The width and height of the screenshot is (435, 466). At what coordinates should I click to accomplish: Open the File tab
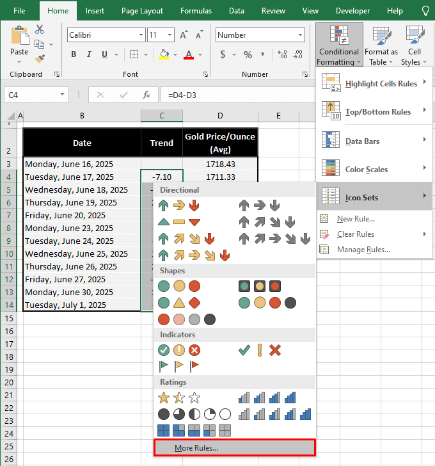[x=19, y=11]
